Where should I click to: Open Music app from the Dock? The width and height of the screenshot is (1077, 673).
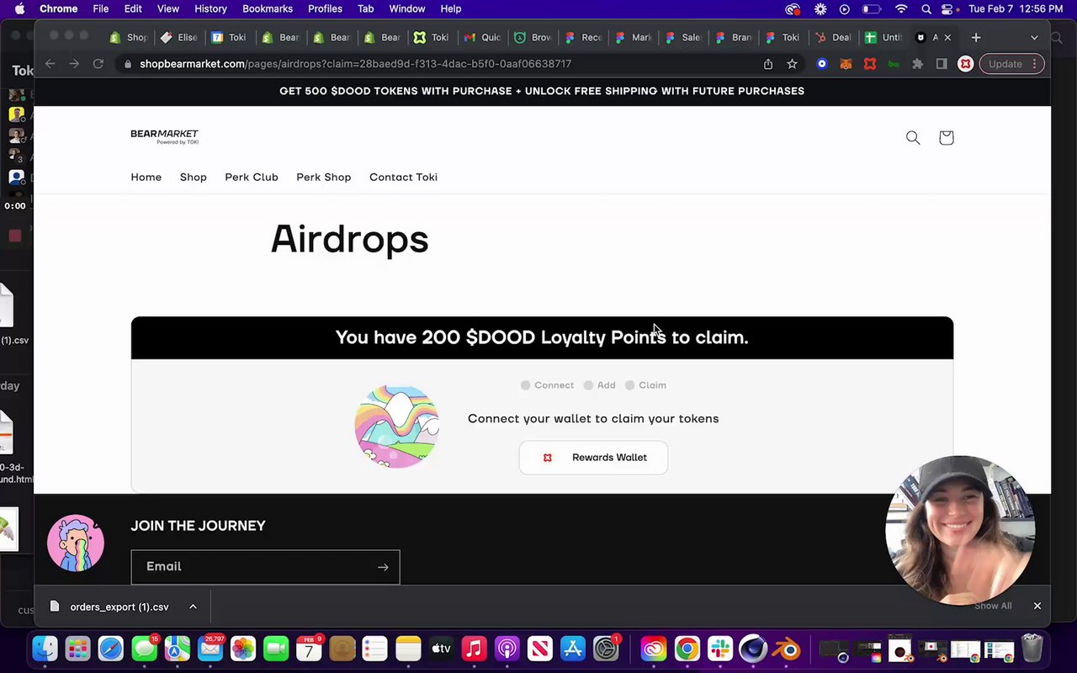click(x=474, y=649)
